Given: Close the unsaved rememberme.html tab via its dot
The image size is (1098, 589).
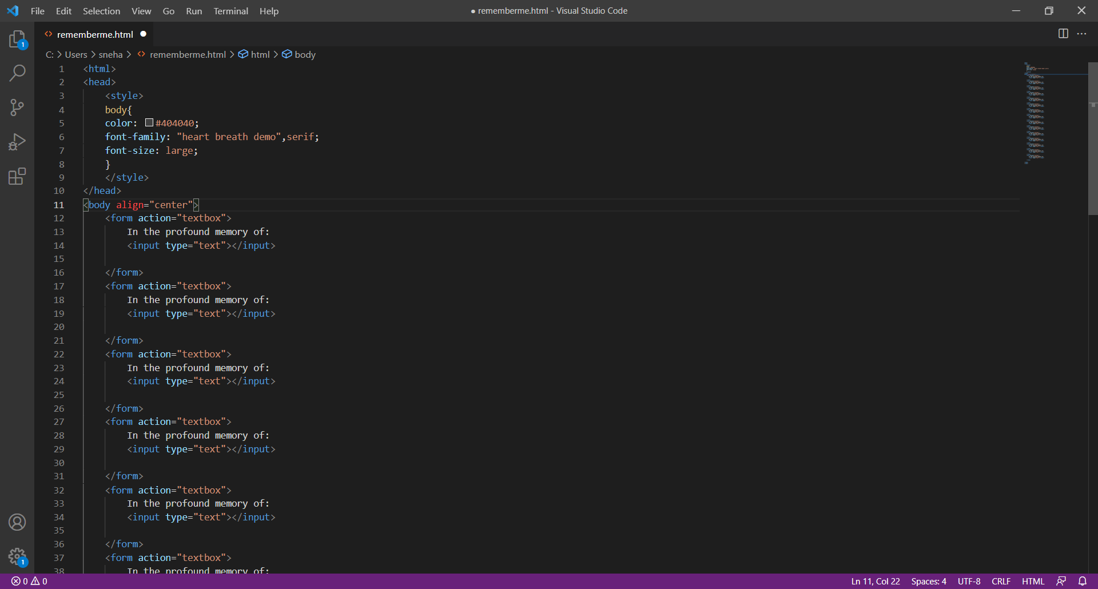Looking at the screenshot, I should tap(144, 34).
